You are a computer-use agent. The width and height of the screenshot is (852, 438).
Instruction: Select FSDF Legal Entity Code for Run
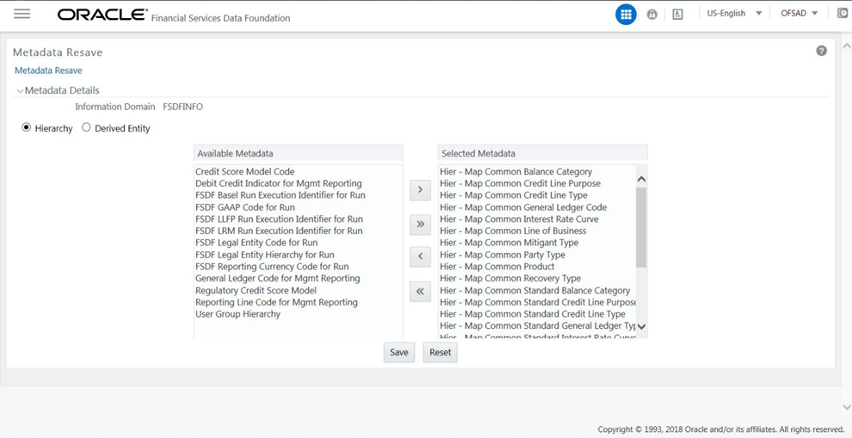(256, 243)
